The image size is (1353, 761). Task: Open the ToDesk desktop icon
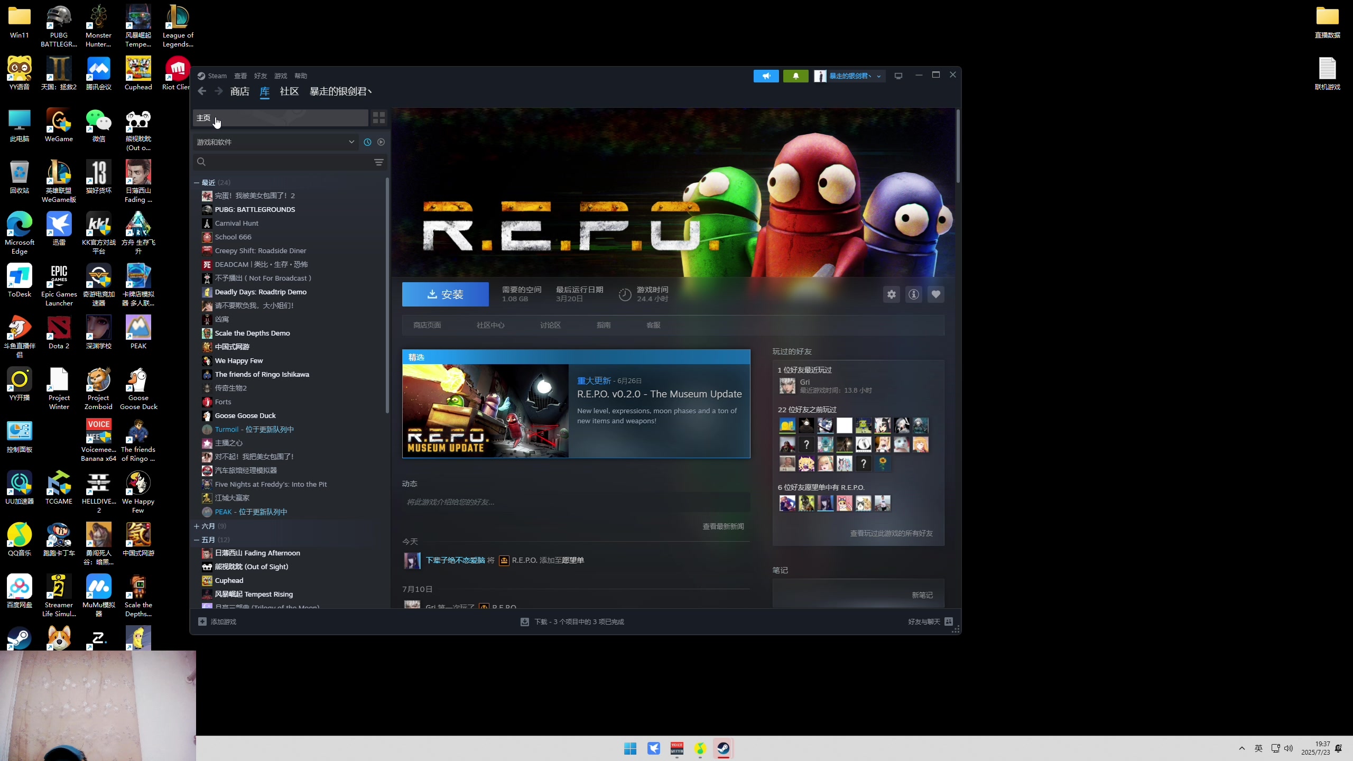(x=20, y=280)
